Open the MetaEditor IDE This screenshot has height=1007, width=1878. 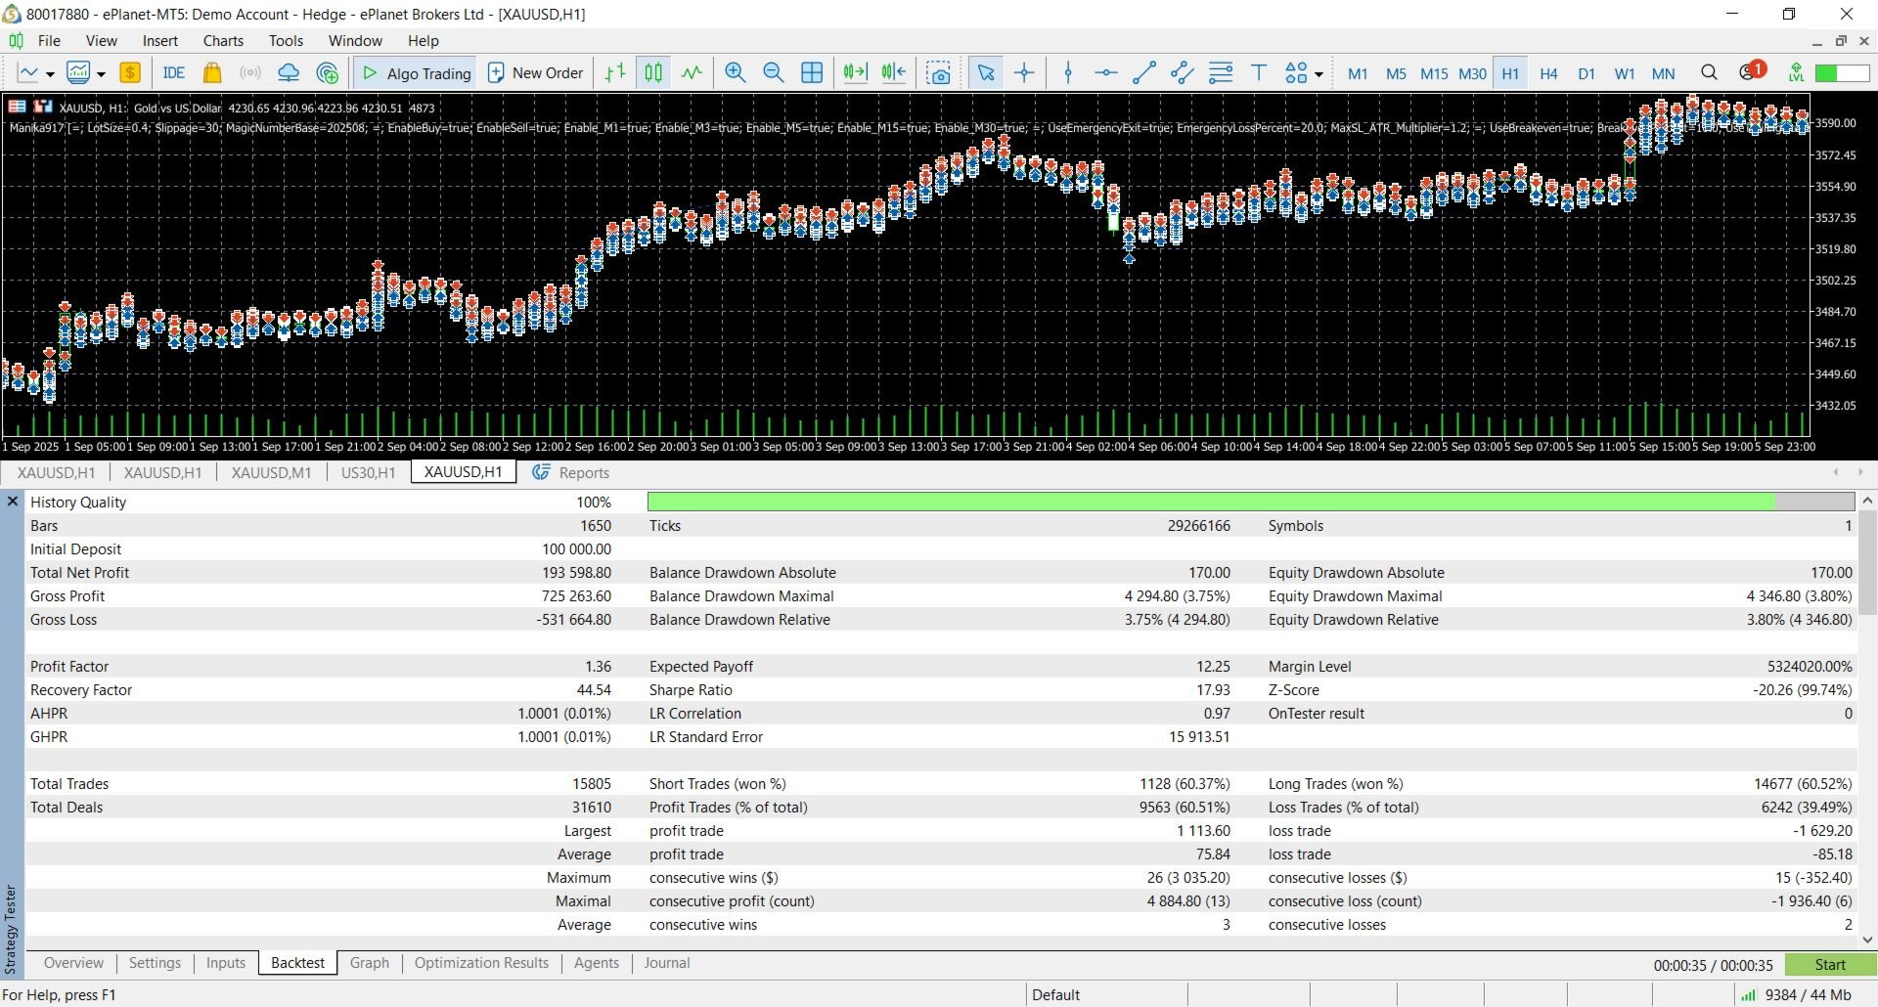click(173, 73)
